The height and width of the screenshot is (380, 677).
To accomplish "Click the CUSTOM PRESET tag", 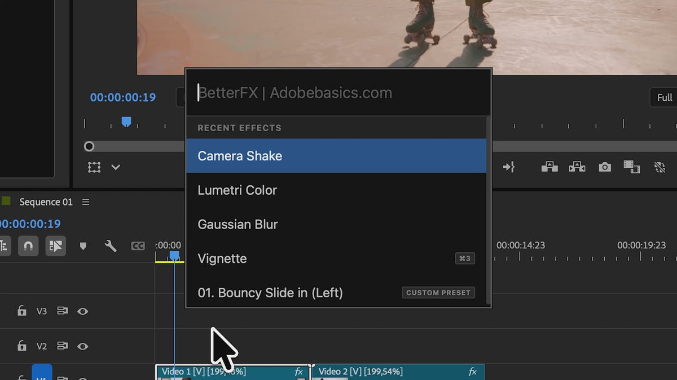I will click(438, 293).
